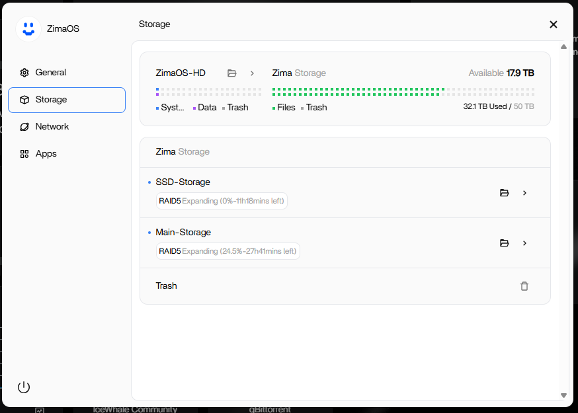This screenshot has width=578, height=413.
Task: Click the Storage page heading
Action: tap(155, 24)
